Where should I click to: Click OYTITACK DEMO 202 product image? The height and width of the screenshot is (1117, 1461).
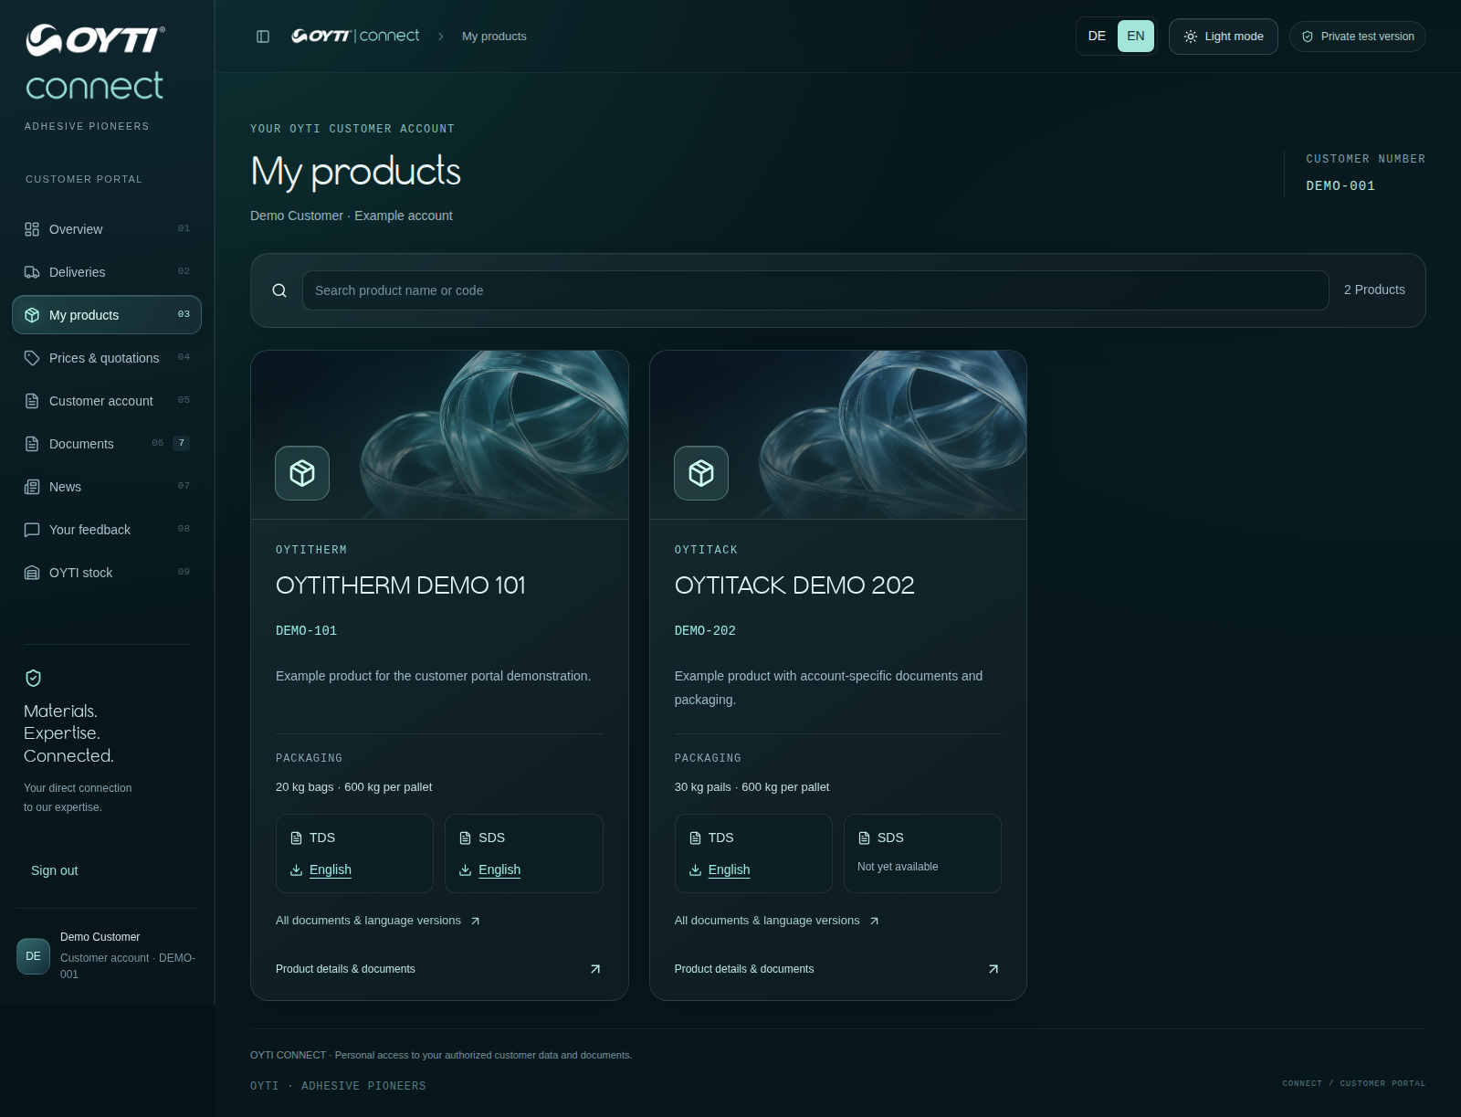[838, 435]
